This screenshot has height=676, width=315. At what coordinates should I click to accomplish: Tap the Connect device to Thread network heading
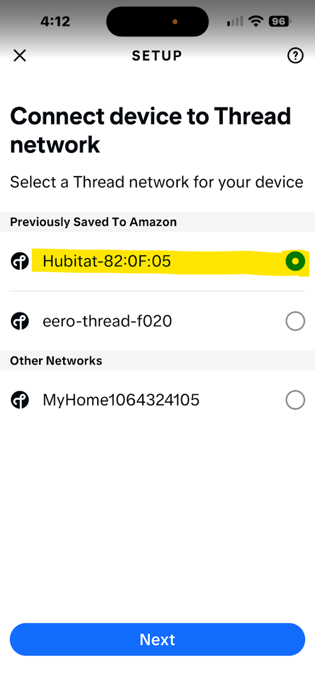pos(150,130)
